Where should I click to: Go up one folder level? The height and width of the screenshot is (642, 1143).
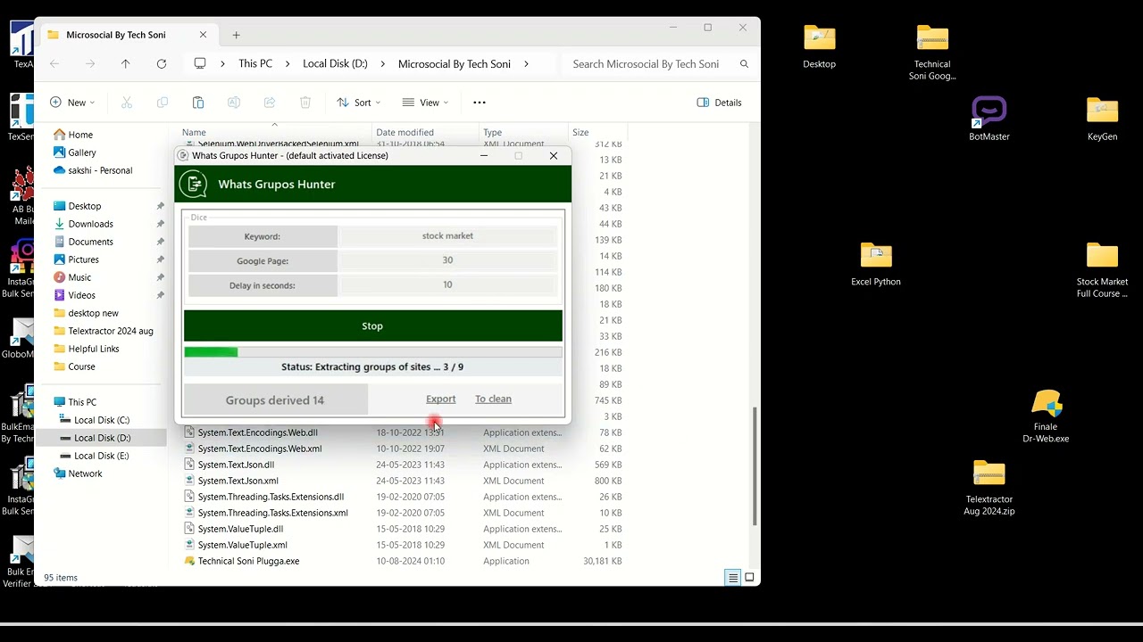[x=126, y=64]
